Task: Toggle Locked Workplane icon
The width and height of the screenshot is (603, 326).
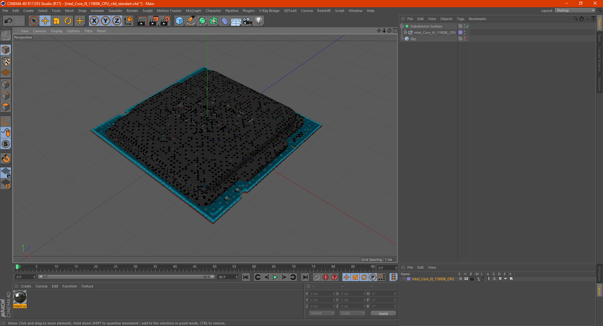Action: click(6, 173)
